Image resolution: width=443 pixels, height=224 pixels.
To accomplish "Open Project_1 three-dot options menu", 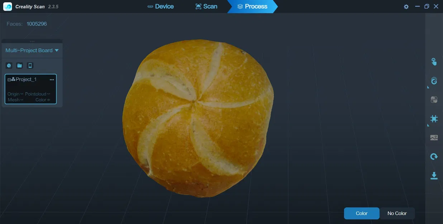I will 52,80.
